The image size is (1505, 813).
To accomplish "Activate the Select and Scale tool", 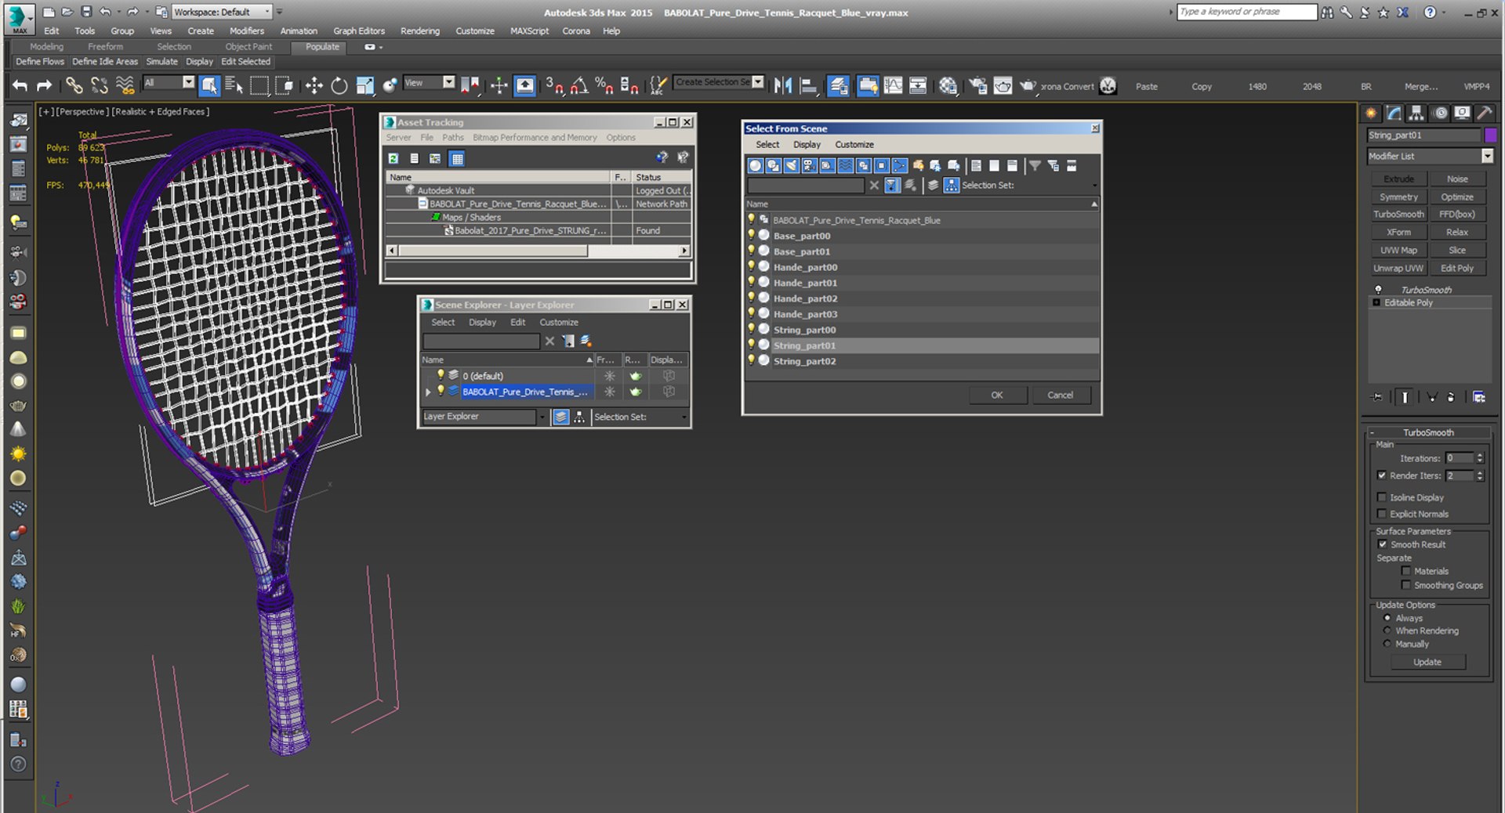I will point(364,85).
